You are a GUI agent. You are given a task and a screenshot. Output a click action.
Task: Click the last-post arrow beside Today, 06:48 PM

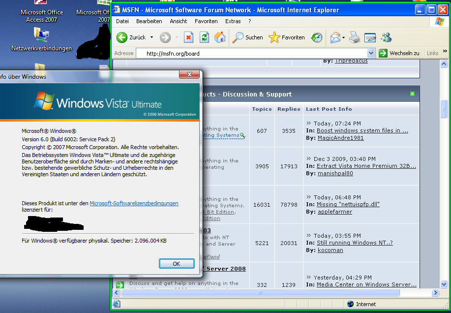point(309,197)
